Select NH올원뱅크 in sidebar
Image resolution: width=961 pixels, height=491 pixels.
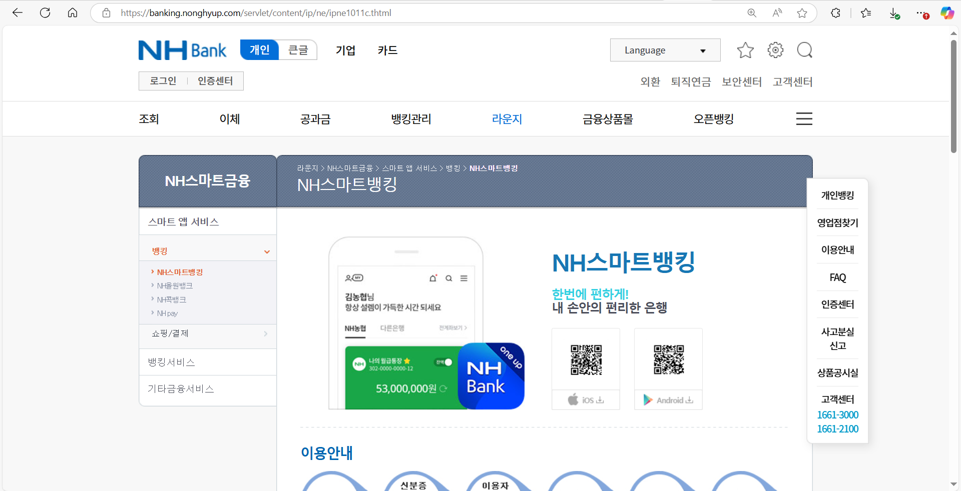point(175,285)
